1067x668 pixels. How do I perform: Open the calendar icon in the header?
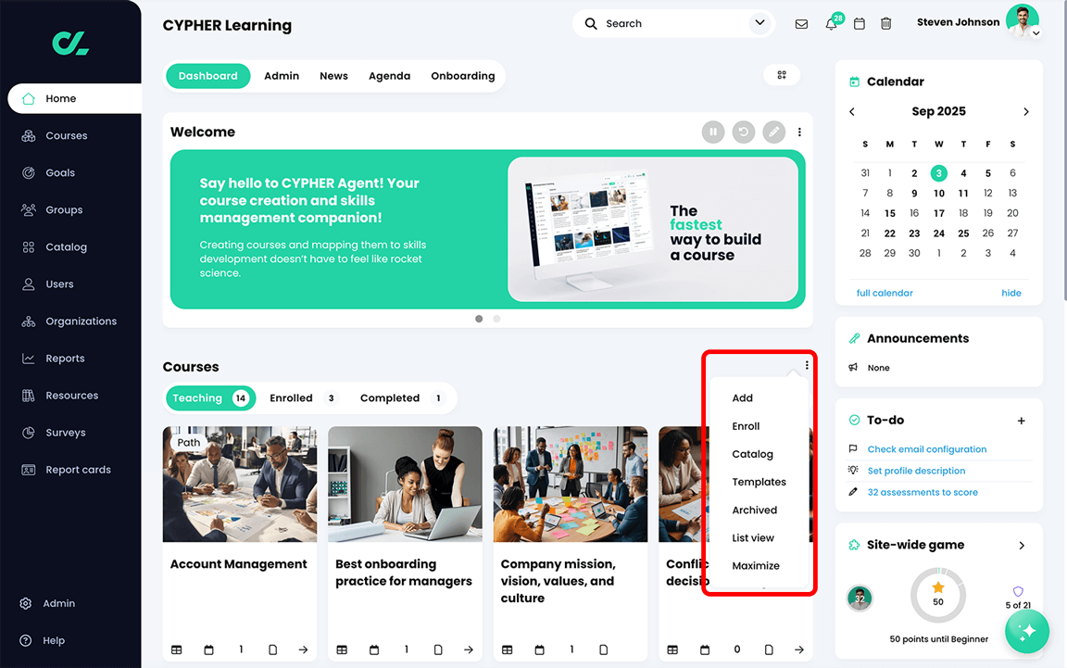(x=859, y=23)
